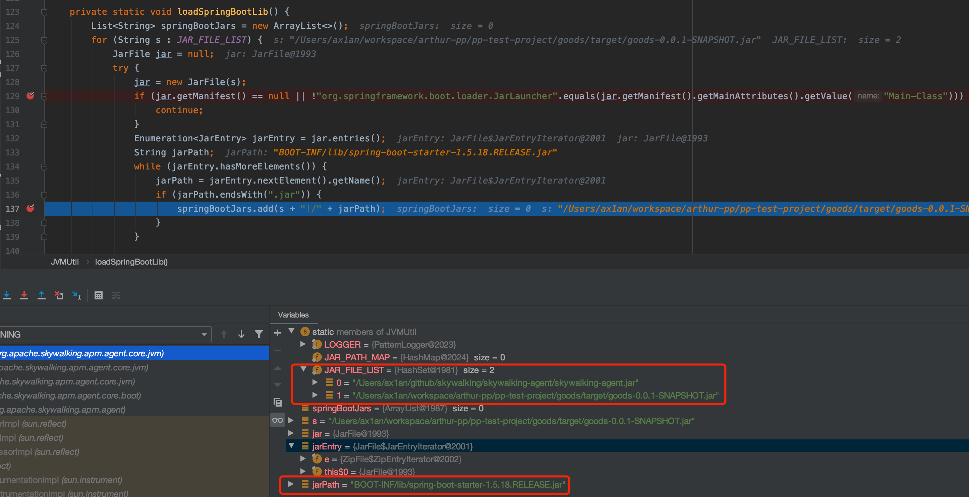This screenshot has height=497, width=969.
Task: Open the thread selector dropdown
Action: pyautogui.click(x=204, y=334)
